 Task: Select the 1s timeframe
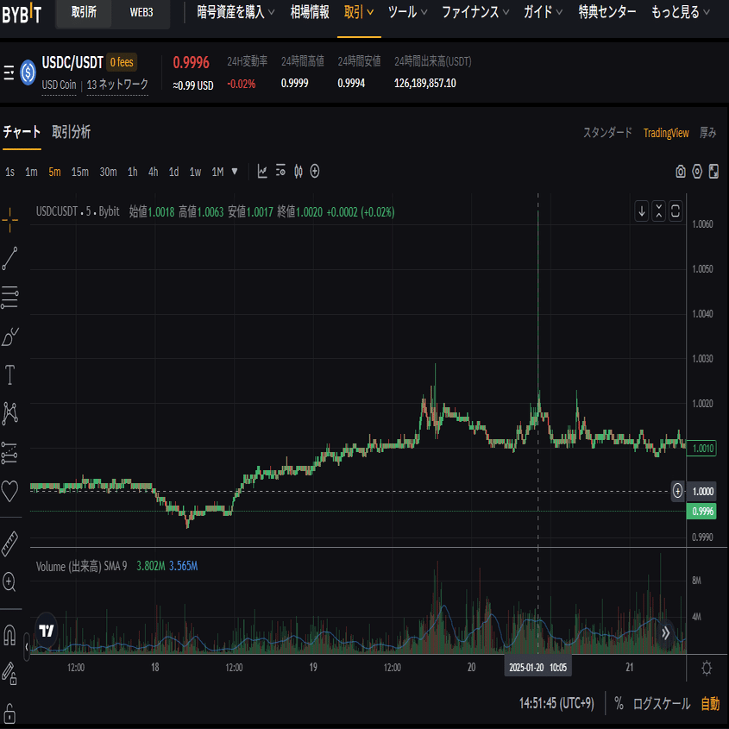click(9, 172)
